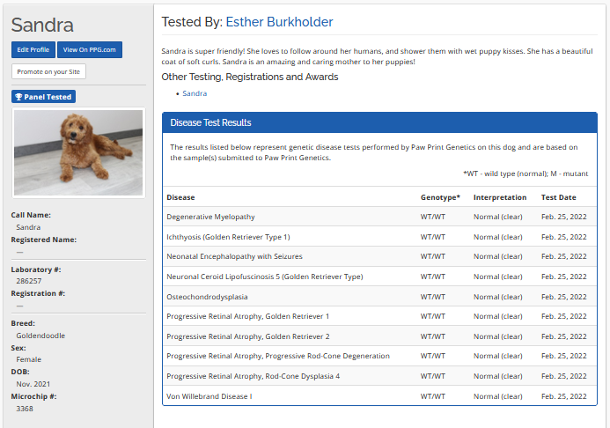The height and width of the screenshot is (428, 610).
Task: Click the Disease column header
Action: point(180,197)
